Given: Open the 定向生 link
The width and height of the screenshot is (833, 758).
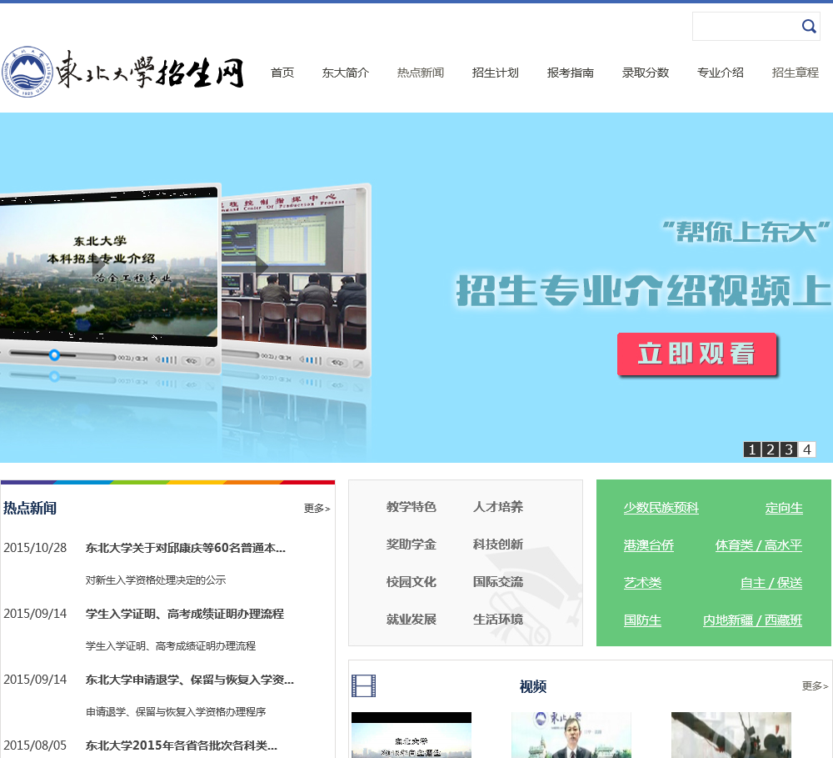Looking at the screenshot, I should click(x=784, y=508).
